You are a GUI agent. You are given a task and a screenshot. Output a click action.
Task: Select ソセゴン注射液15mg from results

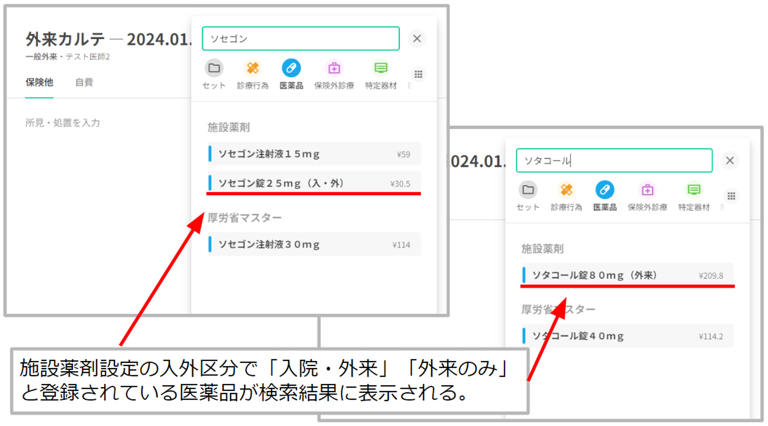point(314,154)
